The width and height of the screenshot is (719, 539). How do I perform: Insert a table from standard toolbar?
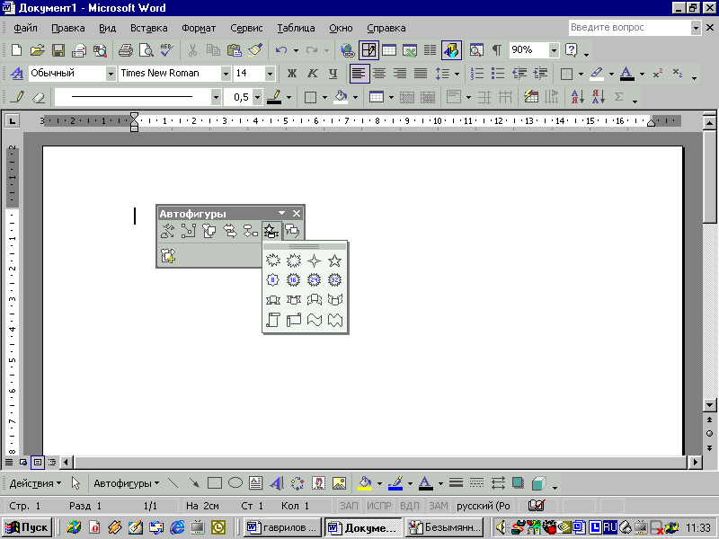(389, 50)
